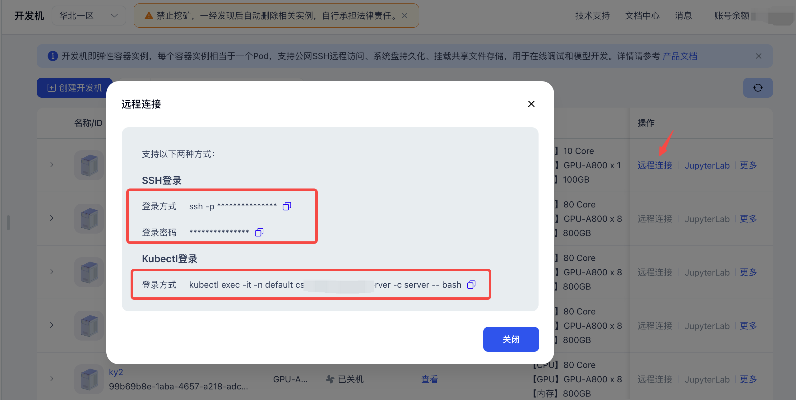Copy the SSH login command
This screenshot has width=796, height=400.
[286, 206]
